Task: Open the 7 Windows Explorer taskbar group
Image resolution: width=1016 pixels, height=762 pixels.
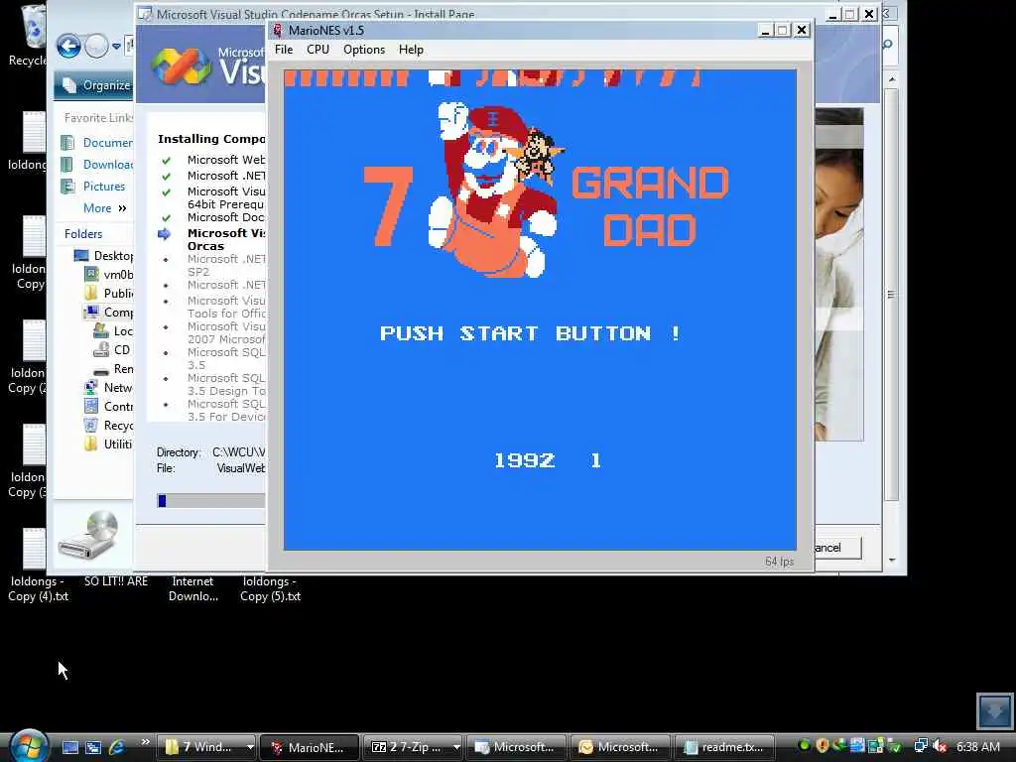Action: tap(208, 747)
